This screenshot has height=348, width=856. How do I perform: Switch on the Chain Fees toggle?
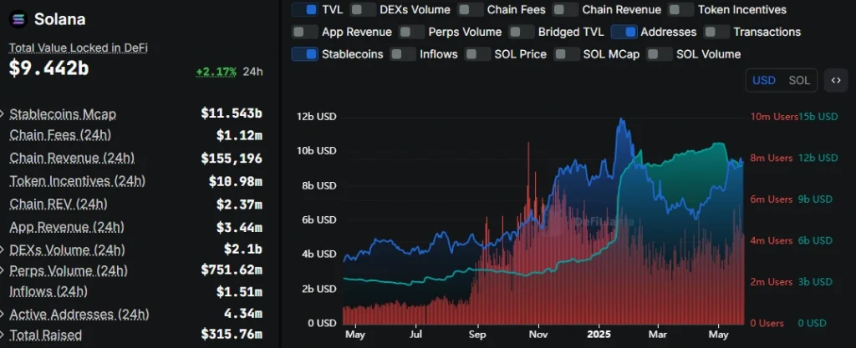tap(470, 10)
